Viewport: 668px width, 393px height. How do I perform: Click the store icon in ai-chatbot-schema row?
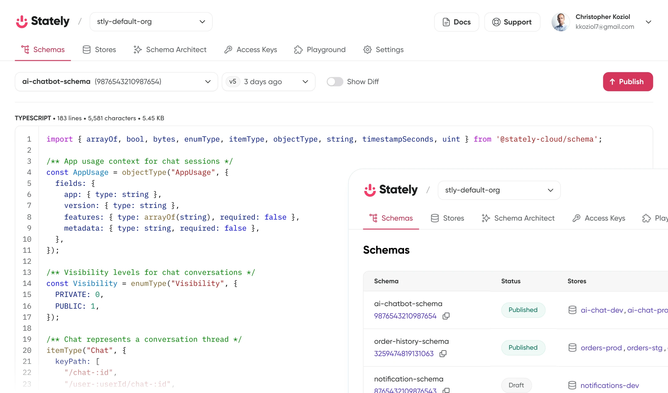pos(572,310)
